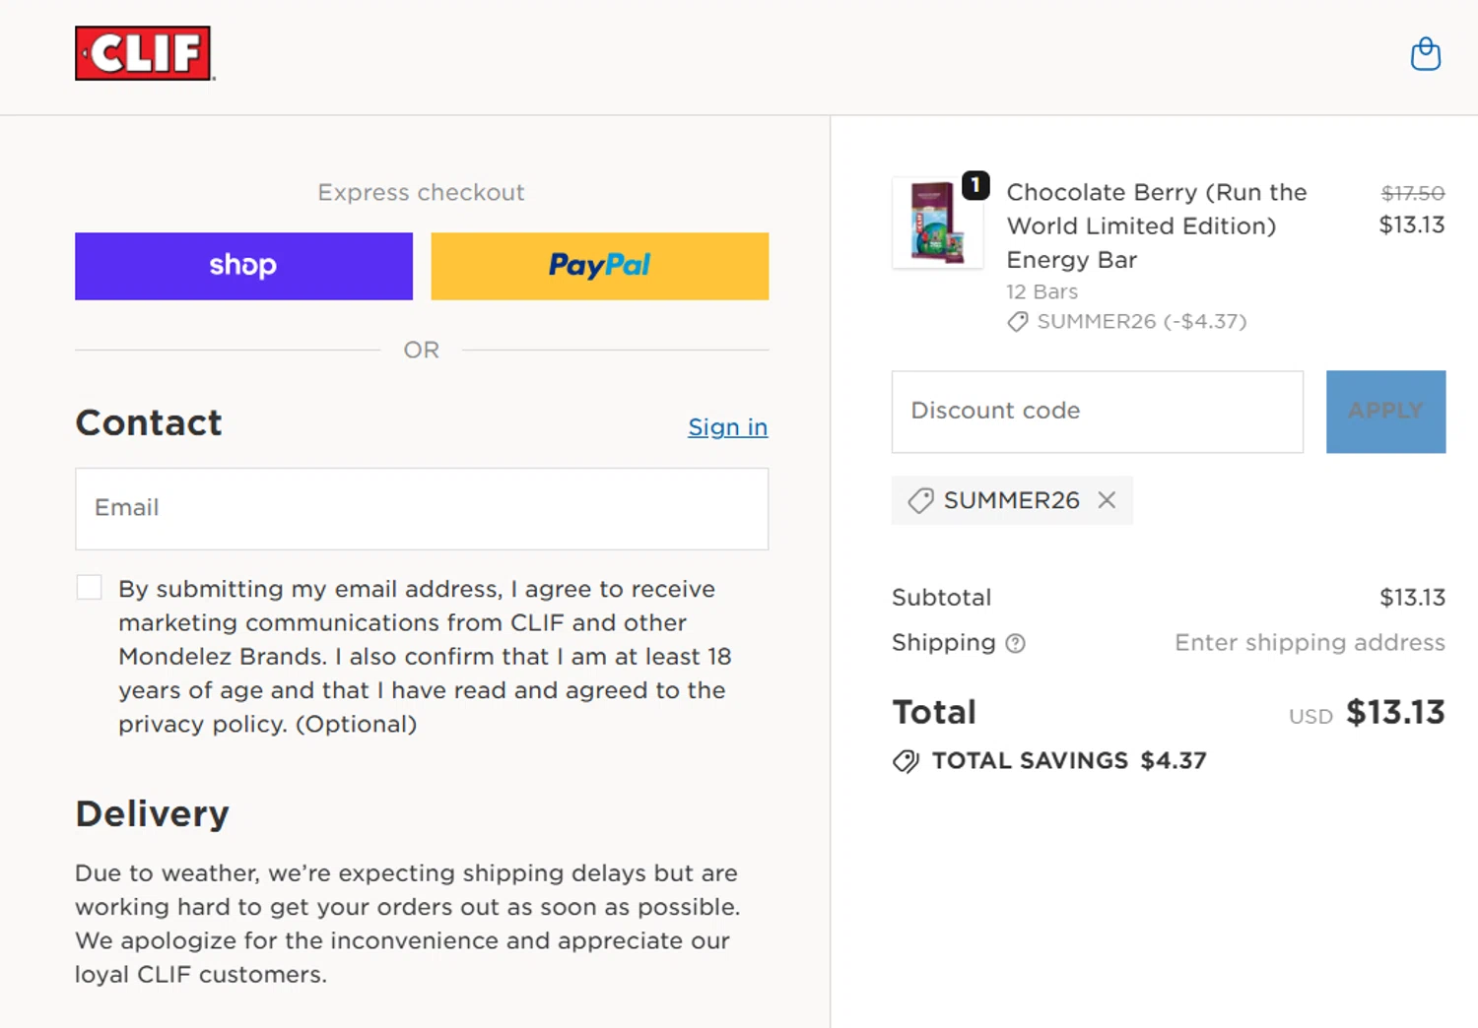Click the '12 Bars' variant text
Screen dimensions: 1478x1028
[1041, 291]
